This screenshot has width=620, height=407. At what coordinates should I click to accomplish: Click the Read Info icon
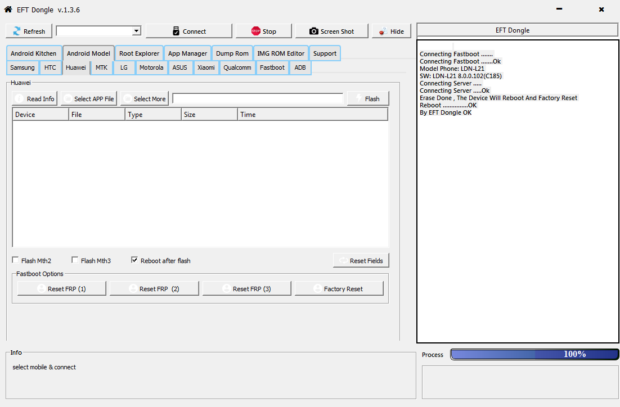[19, 98]
